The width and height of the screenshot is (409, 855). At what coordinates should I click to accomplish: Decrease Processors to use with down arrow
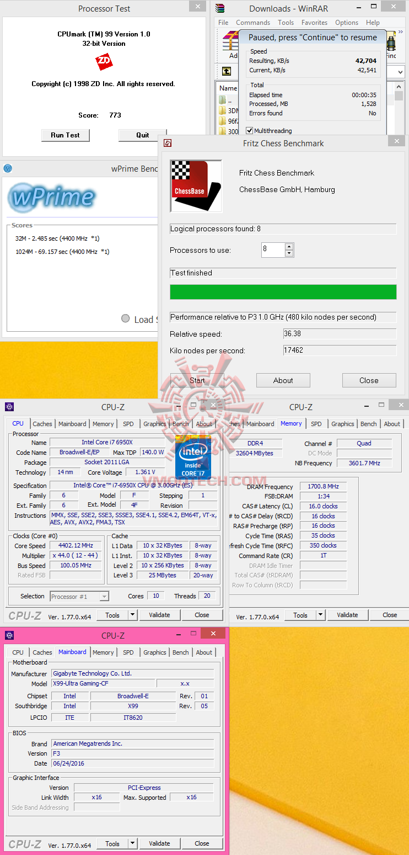[289, 253]
